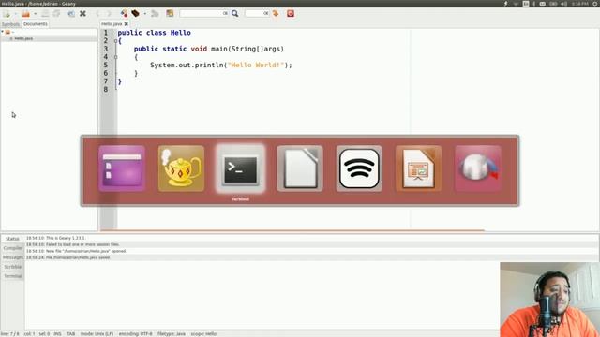Toggle the code fold marker on line 4
This screenshot has height=337, width=600.
[116, 57]
